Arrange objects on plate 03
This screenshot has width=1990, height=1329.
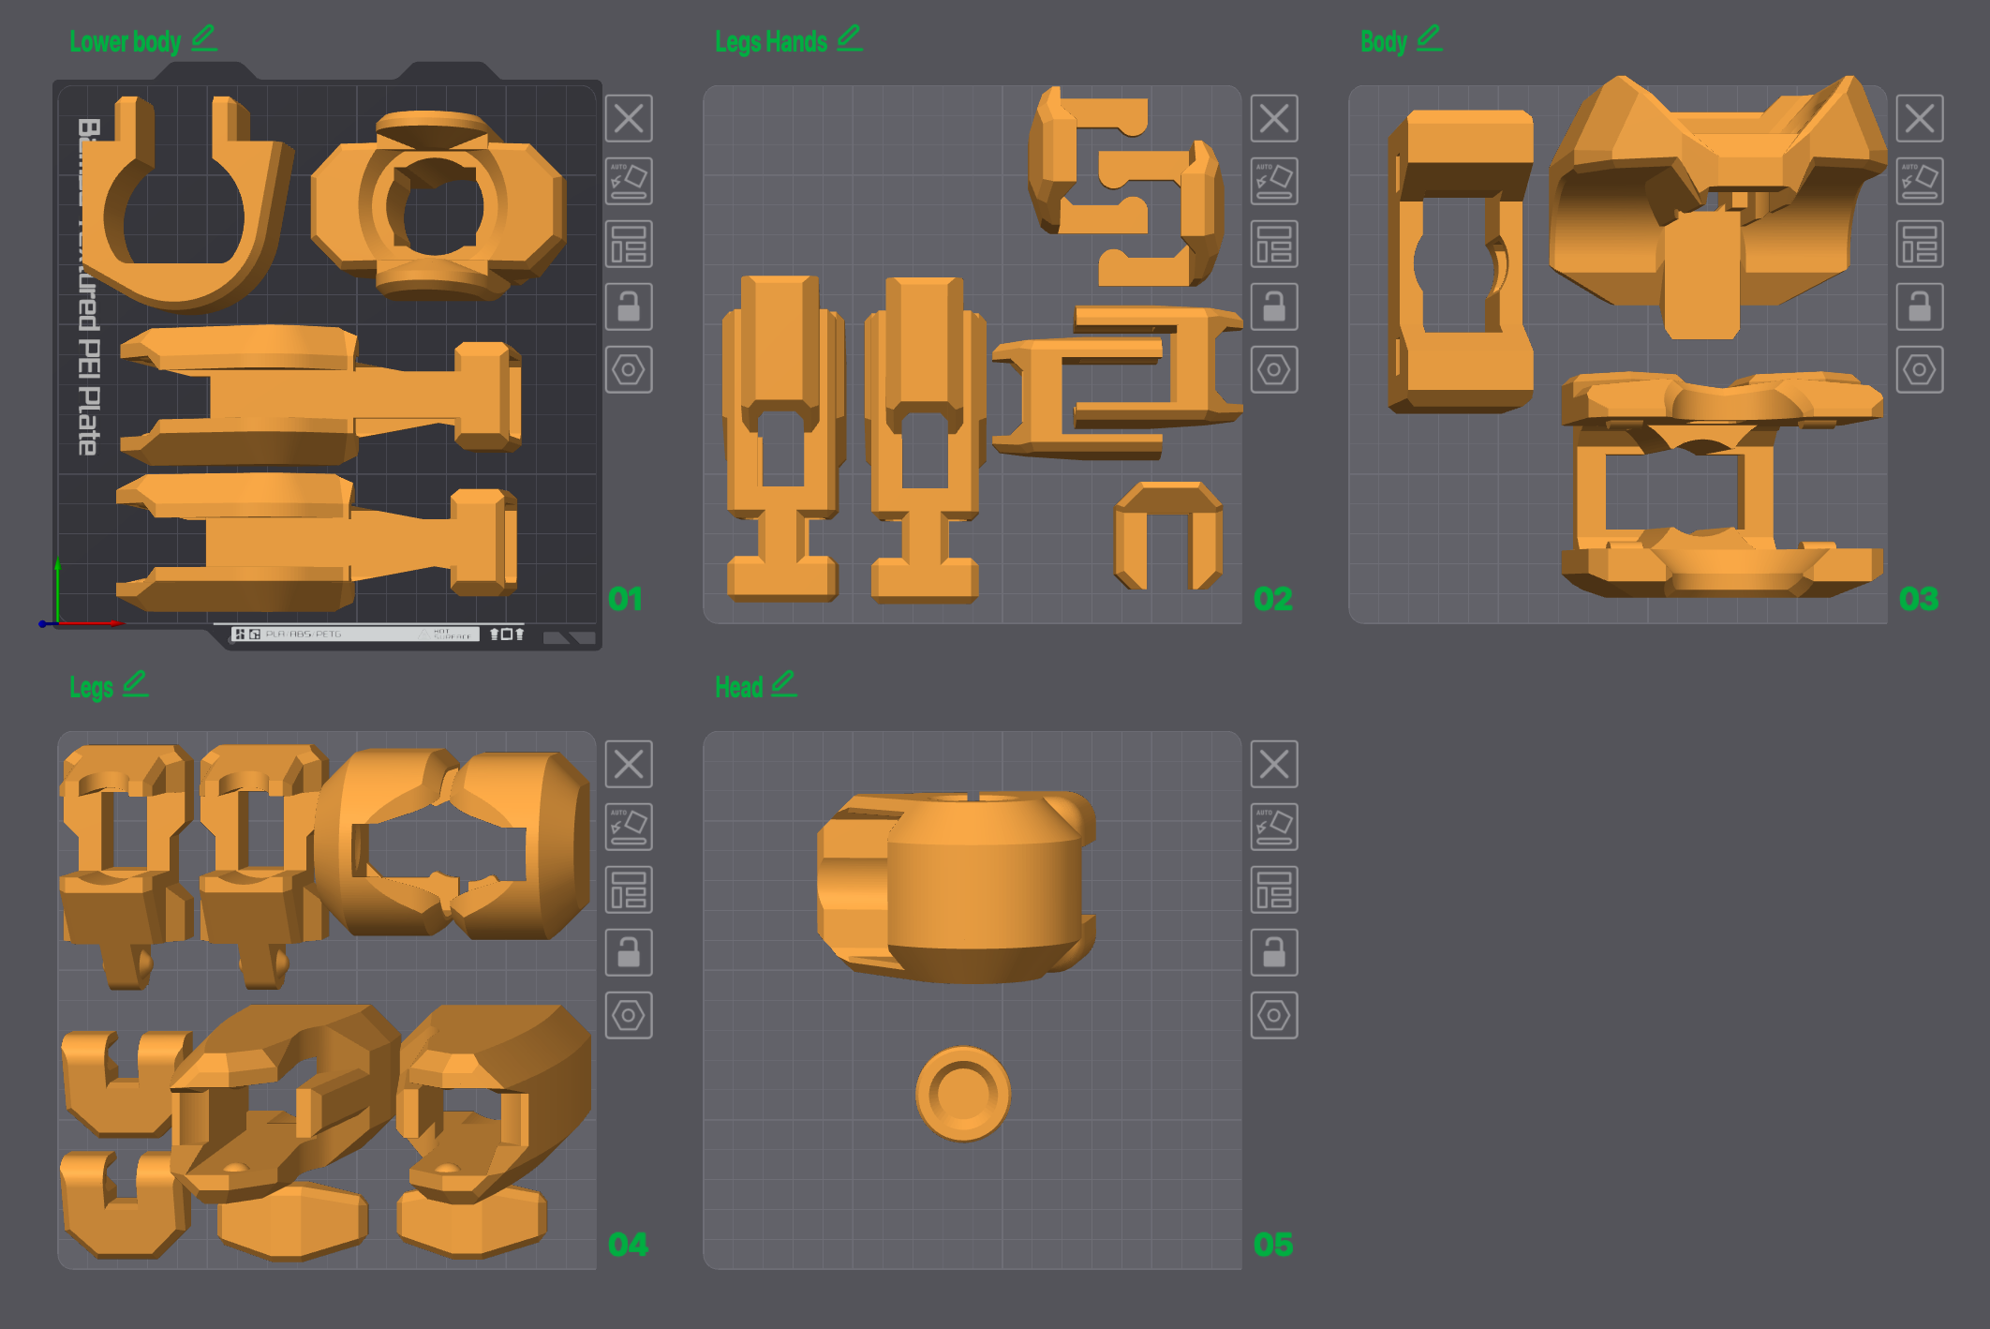click(x=1920, y=245)
